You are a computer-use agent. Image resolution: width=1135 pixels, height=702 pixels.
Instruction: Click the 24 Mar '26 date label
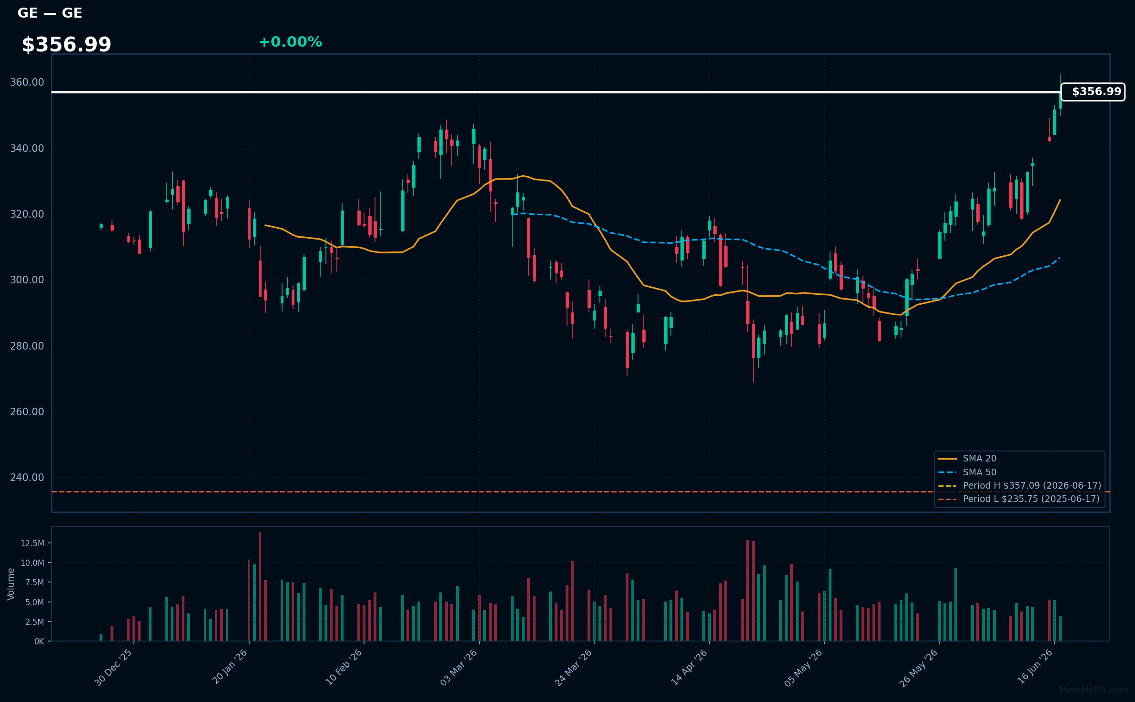(x=573, y=668)
